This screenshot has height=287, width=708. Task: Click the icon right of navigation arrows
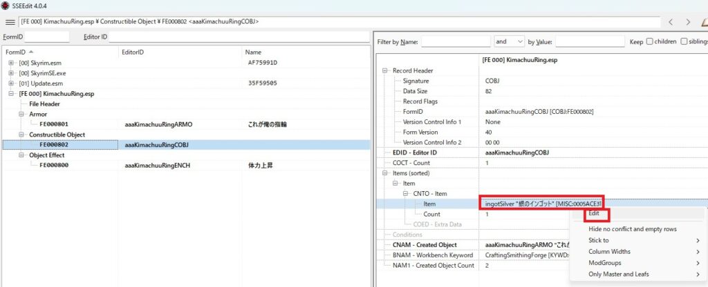[x=703, y=22]
